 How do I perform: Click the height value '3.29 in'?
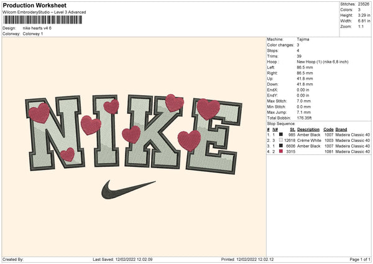coord(364,15)
